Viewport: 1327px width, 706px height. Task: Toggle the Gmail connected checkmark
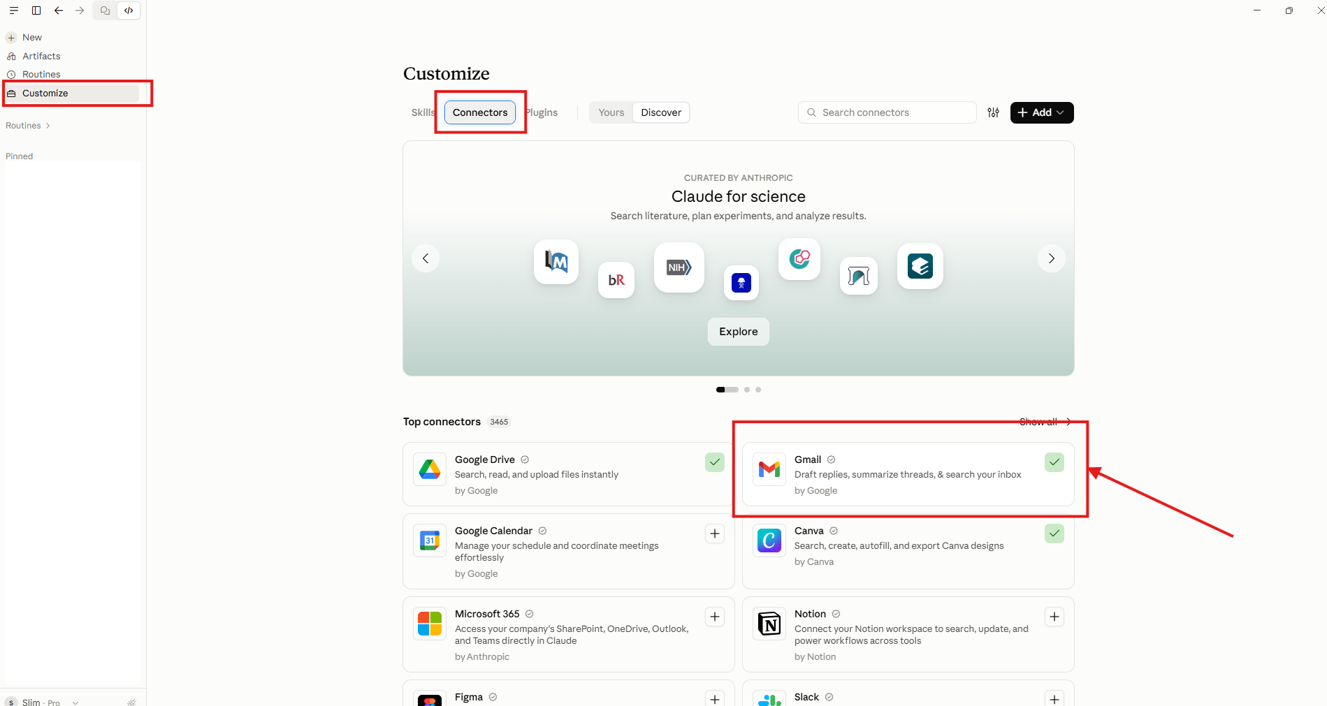click(1054, 462)
